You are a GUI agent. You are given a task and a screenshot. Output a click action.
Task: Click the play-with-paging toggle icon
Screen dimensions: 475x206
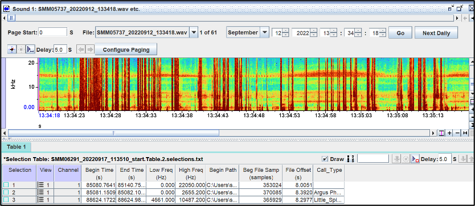click(30, 50)
